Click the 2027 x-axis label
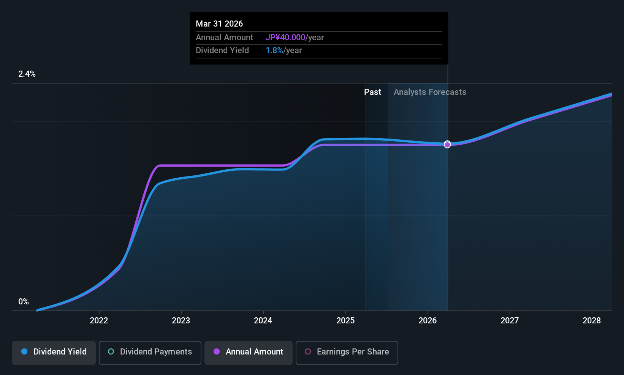The image size is (624, 375). click(510, 320)
